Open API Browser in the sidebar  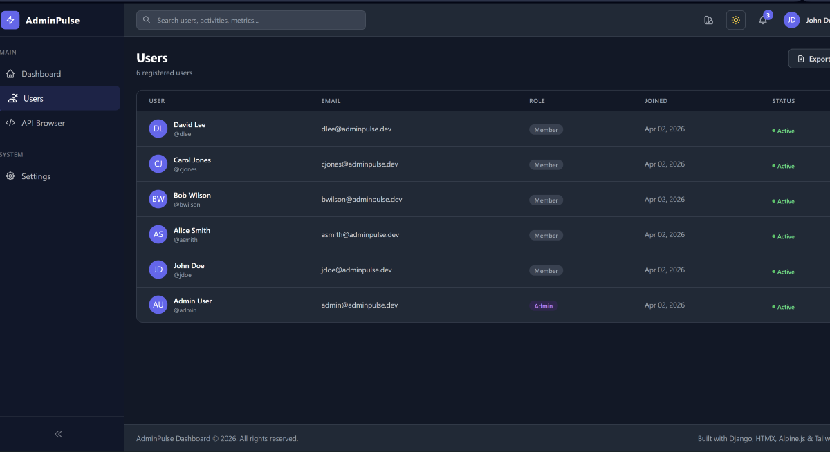[43, 123]
